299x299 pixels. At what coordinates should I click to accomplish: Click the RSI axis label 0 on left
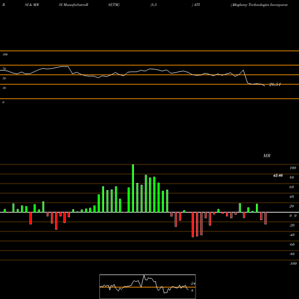tap(3, 102)
